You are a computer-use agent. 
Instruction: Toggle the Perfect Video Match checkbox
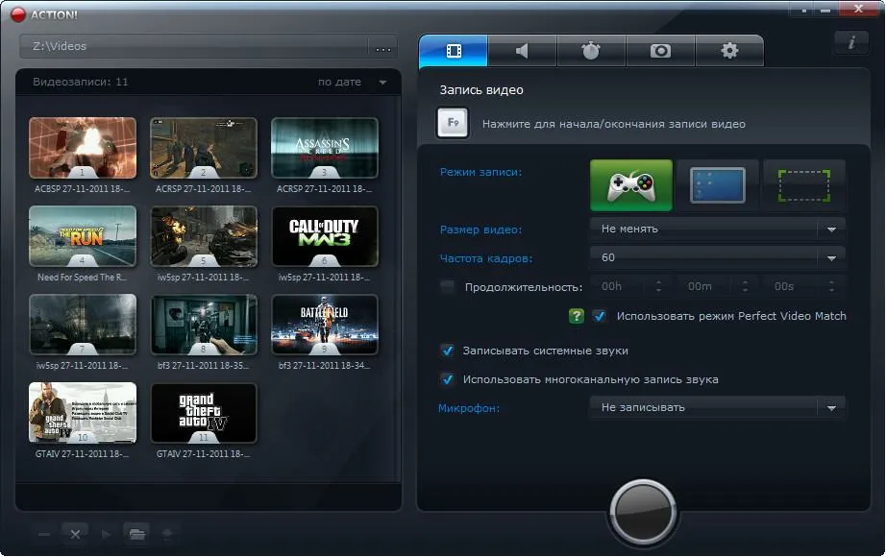(600, 316)
